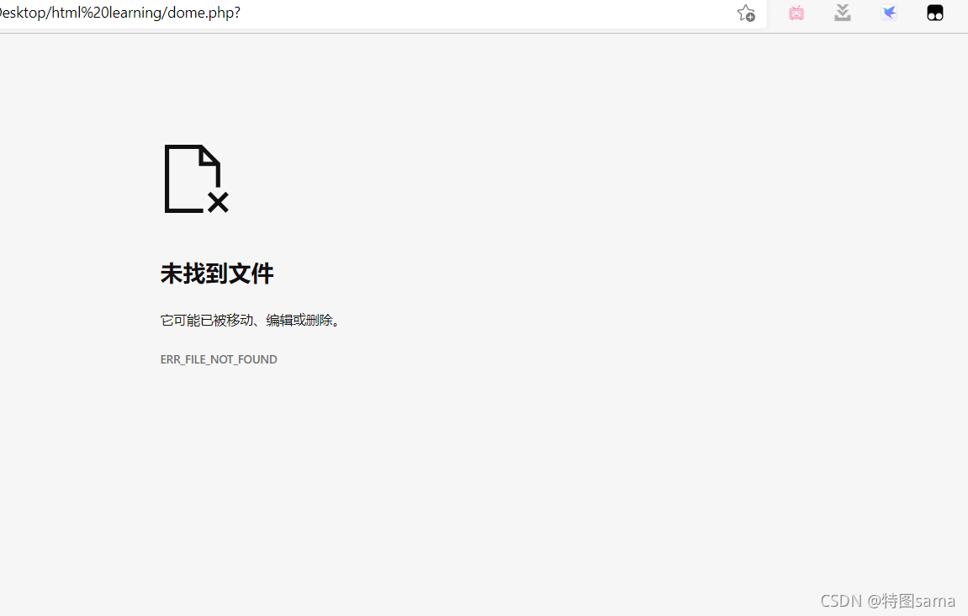Click the '未找到文件' heading
This screenshot has width=968, height=616.
pyautogui.click(x=217, y=273)
